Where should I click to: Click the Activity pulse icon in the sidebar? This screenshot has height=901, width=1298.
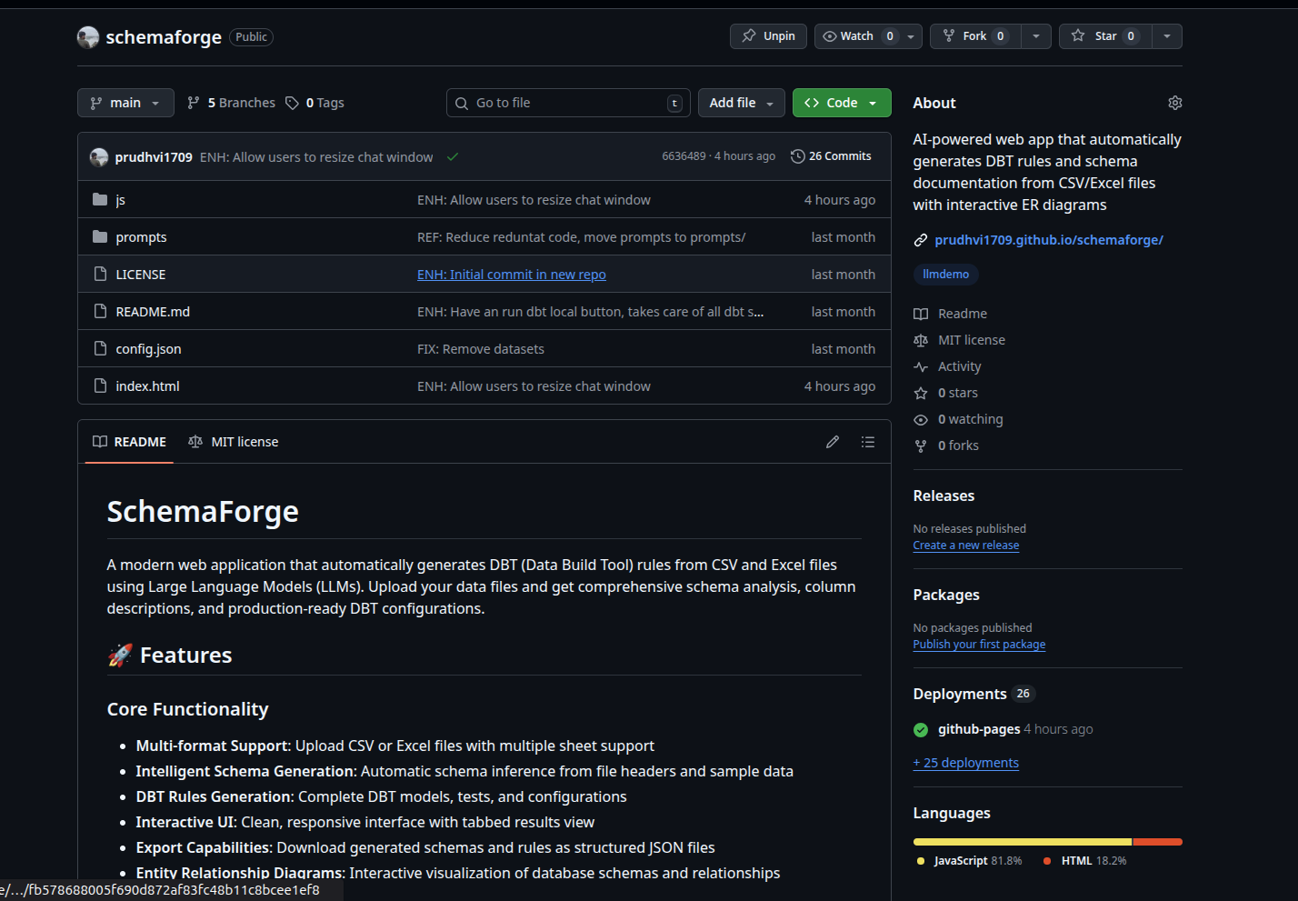[921, 365]
